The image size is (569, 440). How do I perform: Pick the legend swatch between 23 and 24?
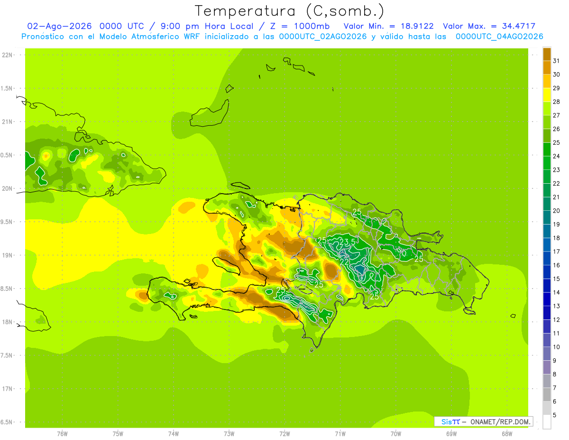[547, 163]
